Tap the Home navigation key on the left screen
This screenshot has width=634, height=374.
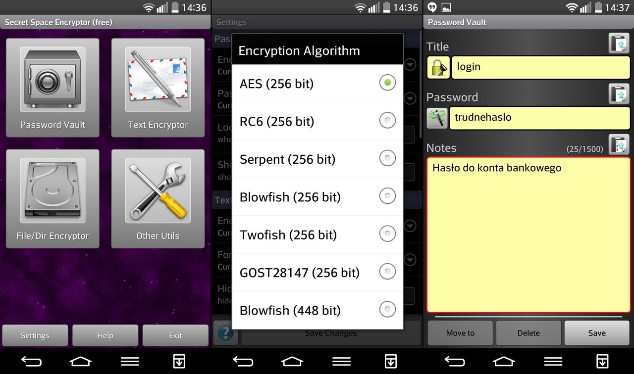[x=81, y=362]
